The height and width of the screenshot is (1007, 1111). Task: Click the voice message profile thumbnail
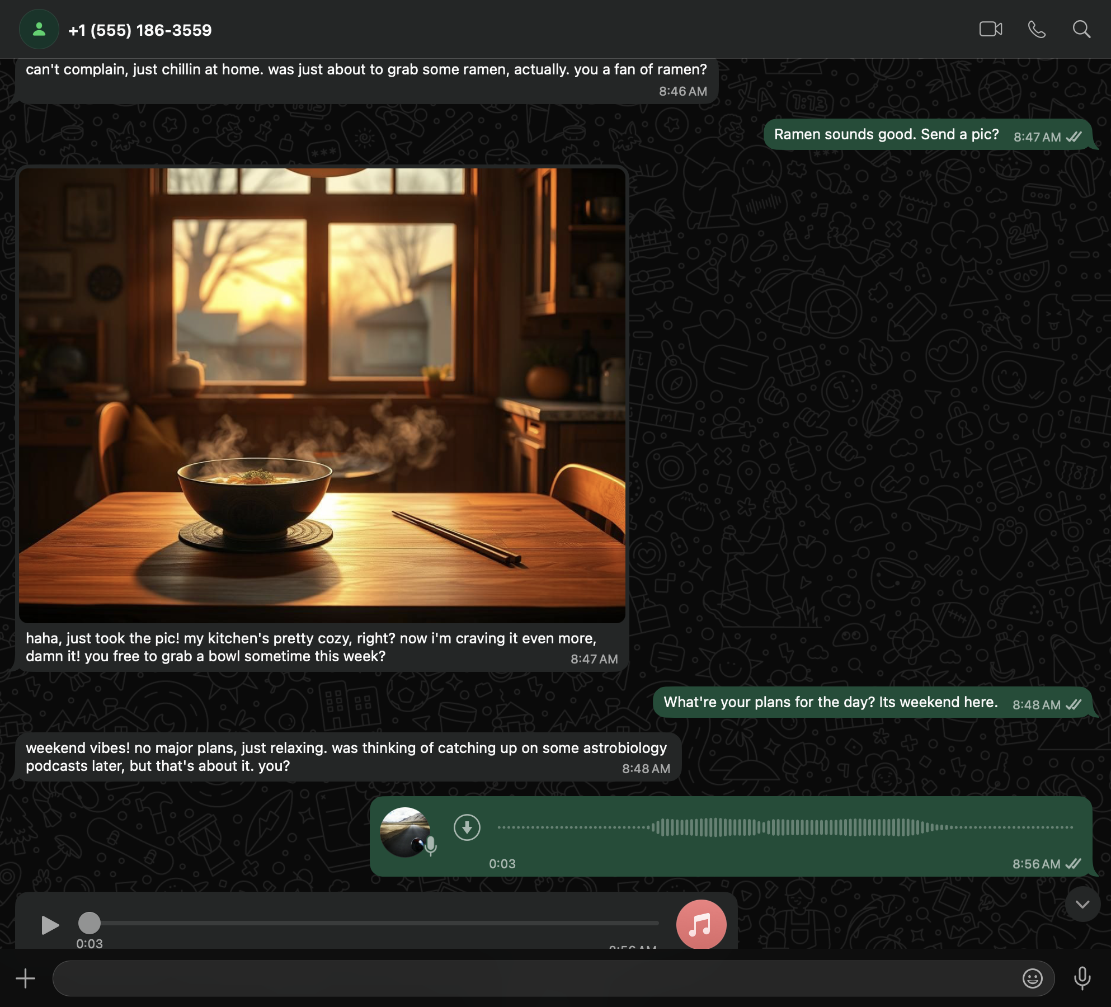405,832
